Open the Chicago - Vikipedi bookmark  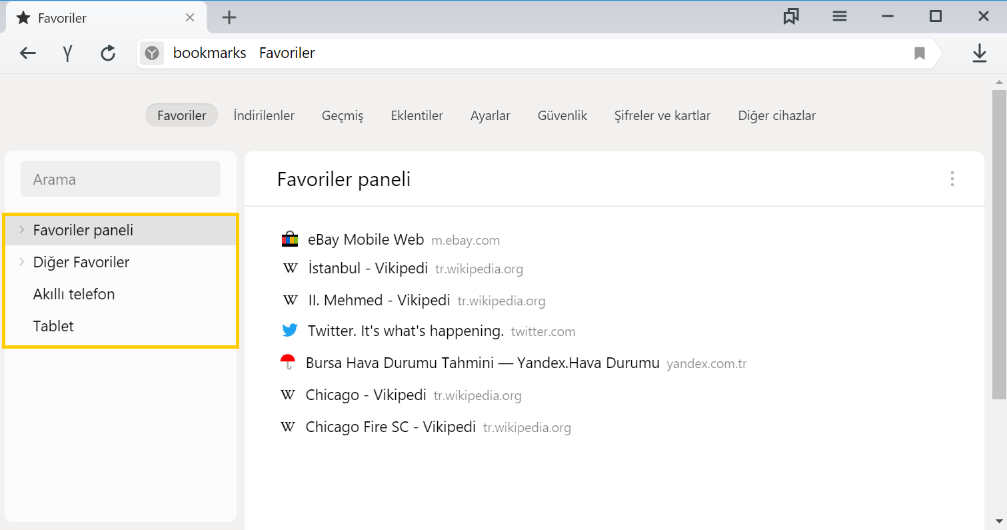tap(366, 395)
